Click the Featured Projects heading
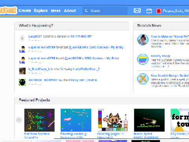The height and width of the screenshot is (142, 189). coord(35,100)
